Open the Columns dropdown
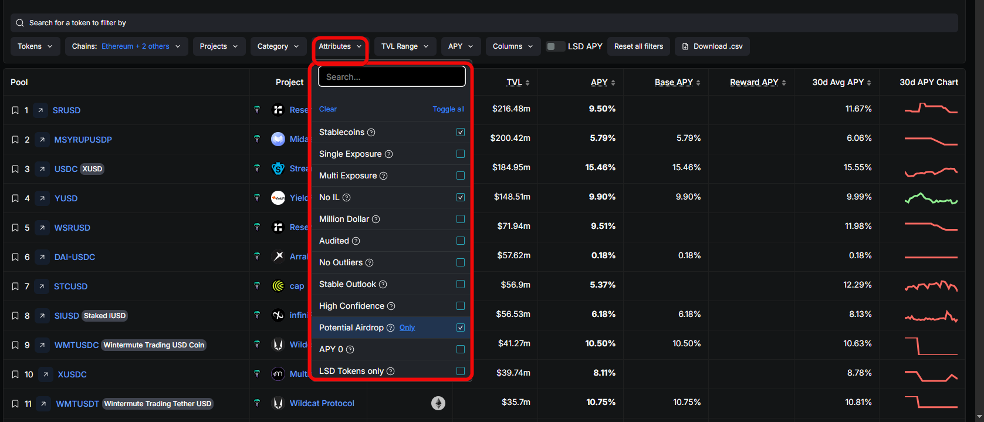The width and height of the screenshot is (984, 422). [512, 46]
